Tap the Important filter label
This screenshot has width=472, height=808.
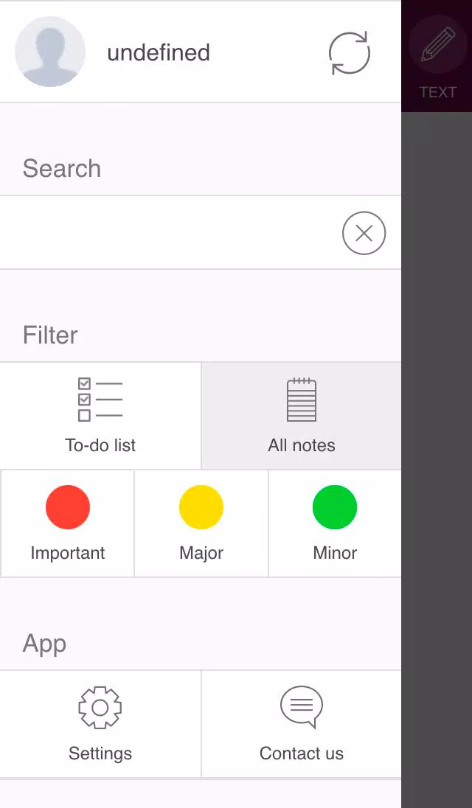(68, 553)
